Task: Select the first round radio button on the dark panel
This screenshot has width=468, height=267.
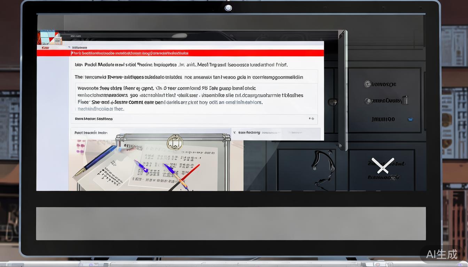Action: [367, 84]
